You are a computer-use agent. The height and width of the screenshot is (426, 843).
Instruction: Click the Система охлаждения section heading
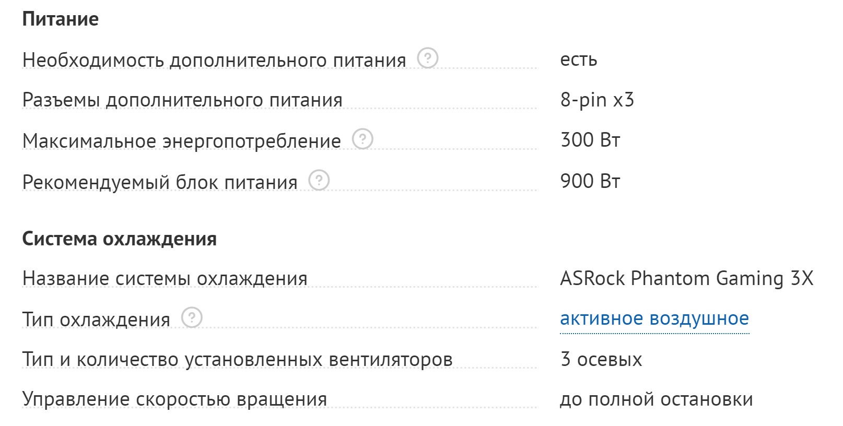coord(119,239)
